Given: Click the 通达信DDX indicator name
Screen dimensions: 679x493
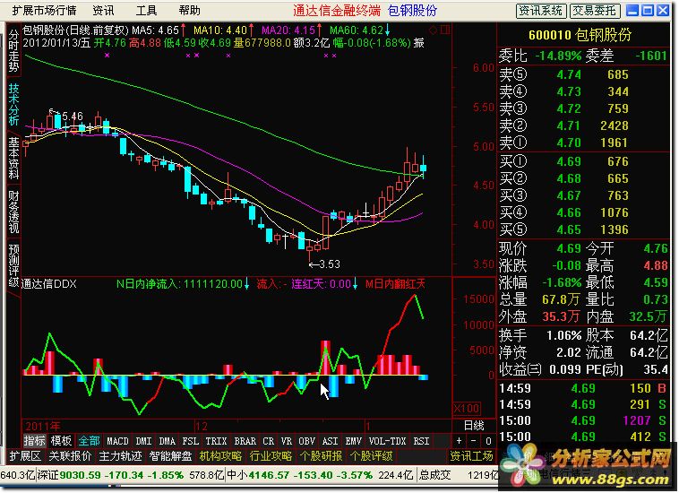Looking at the screenshot, I should click(x=49, y=284).
